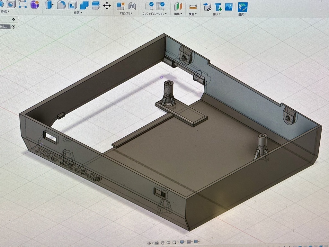Open the 検査 dropdown menu
Image resolution: width=329 pixels, height=247 pixels.
click(193, 14)
